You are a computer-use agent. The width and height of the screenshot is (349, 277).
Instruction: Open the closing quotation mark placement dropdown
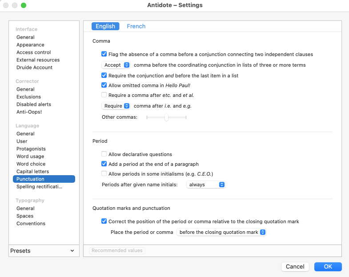pyautogui.click(x=221, y=232)
